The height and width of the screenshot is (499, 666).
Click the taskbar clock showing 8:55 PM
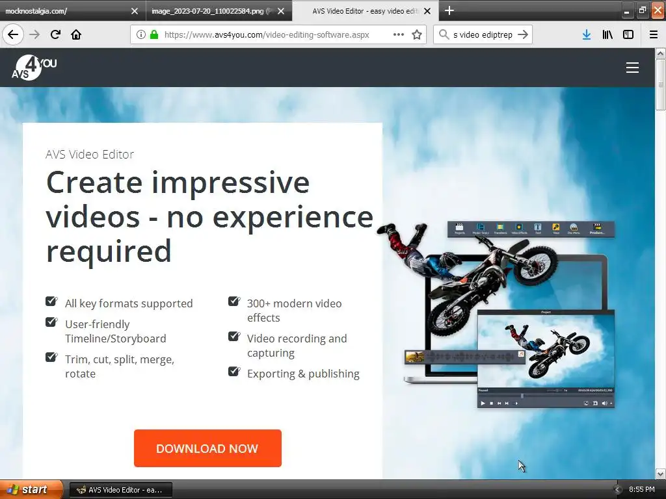coord(641,490)
